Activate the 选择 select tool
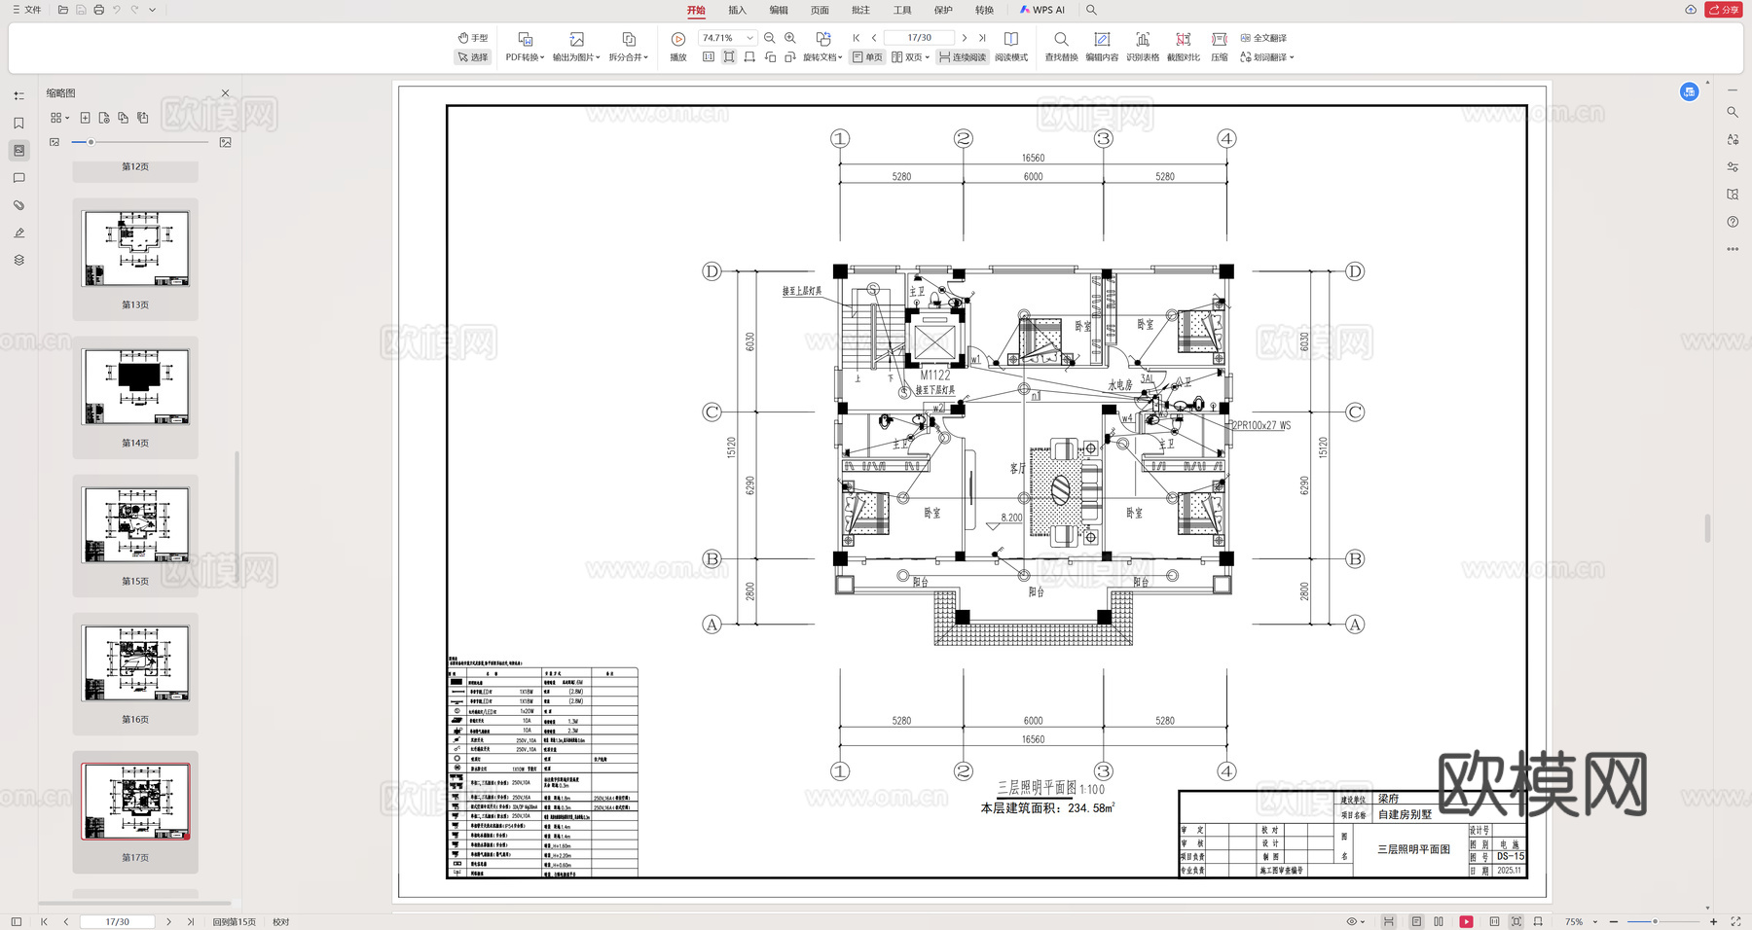Screen dimensions: 1752x930 click(473, 57)
